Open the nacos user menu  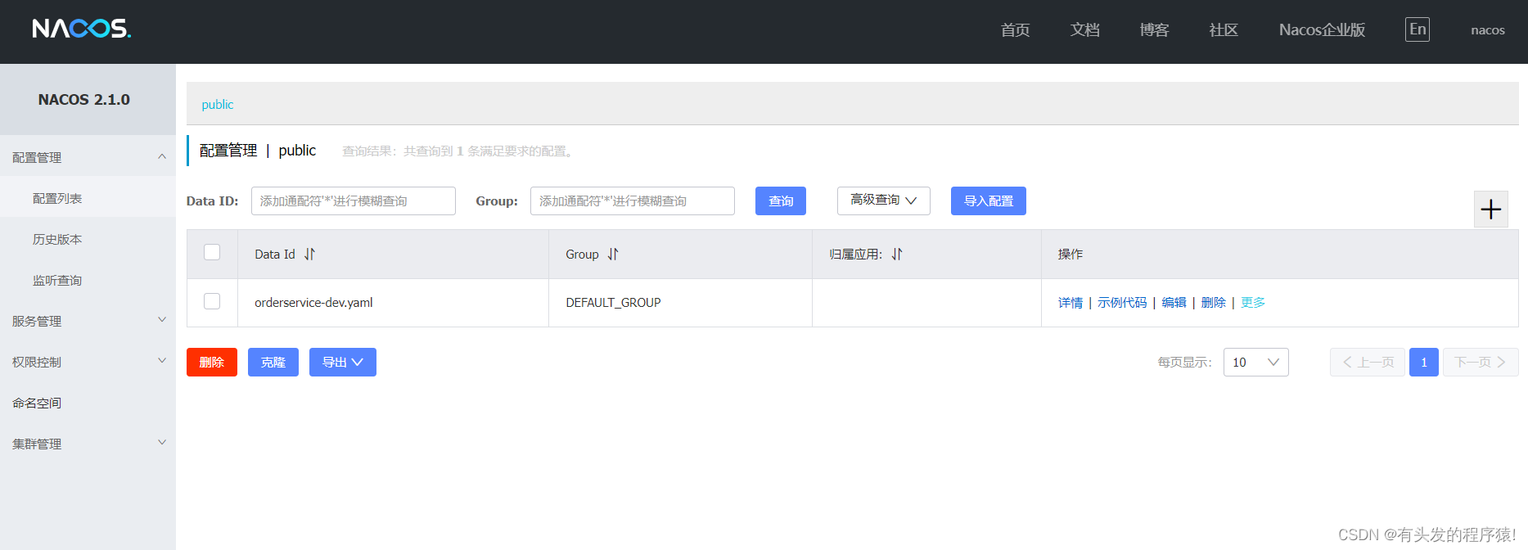coord(1487,30)
